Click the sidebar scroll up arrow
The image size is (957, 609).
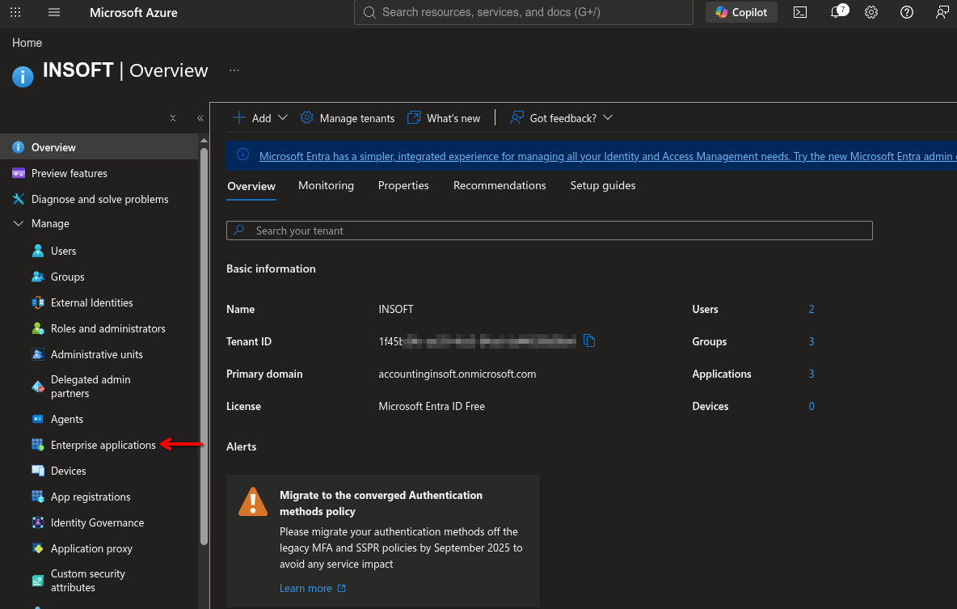coord(204,141)
